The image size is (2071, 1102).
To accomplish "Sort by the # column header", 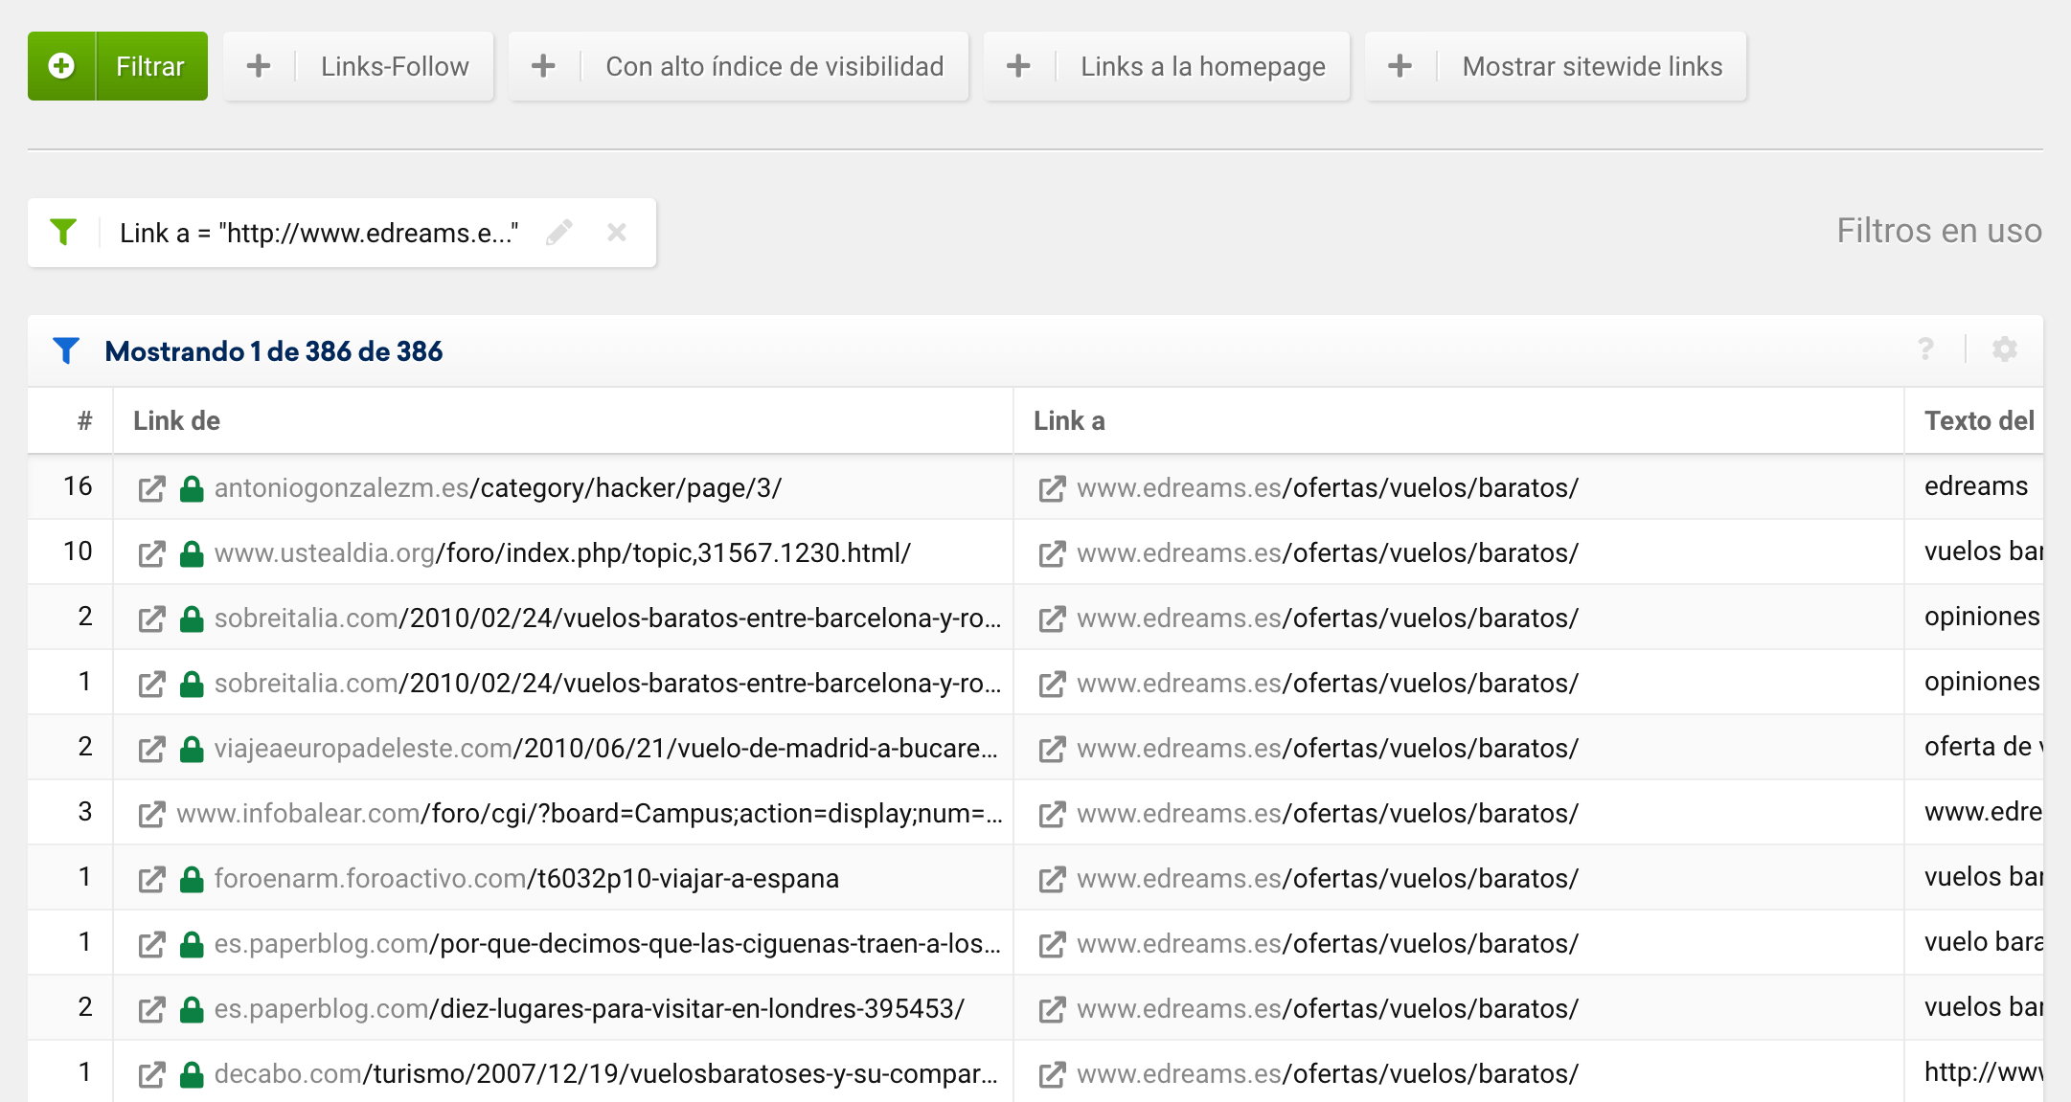I will 84,421.
